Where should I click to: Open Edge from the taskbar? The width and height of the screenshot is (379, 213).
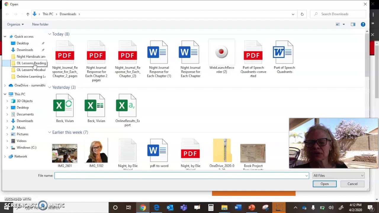pos(156,208)
